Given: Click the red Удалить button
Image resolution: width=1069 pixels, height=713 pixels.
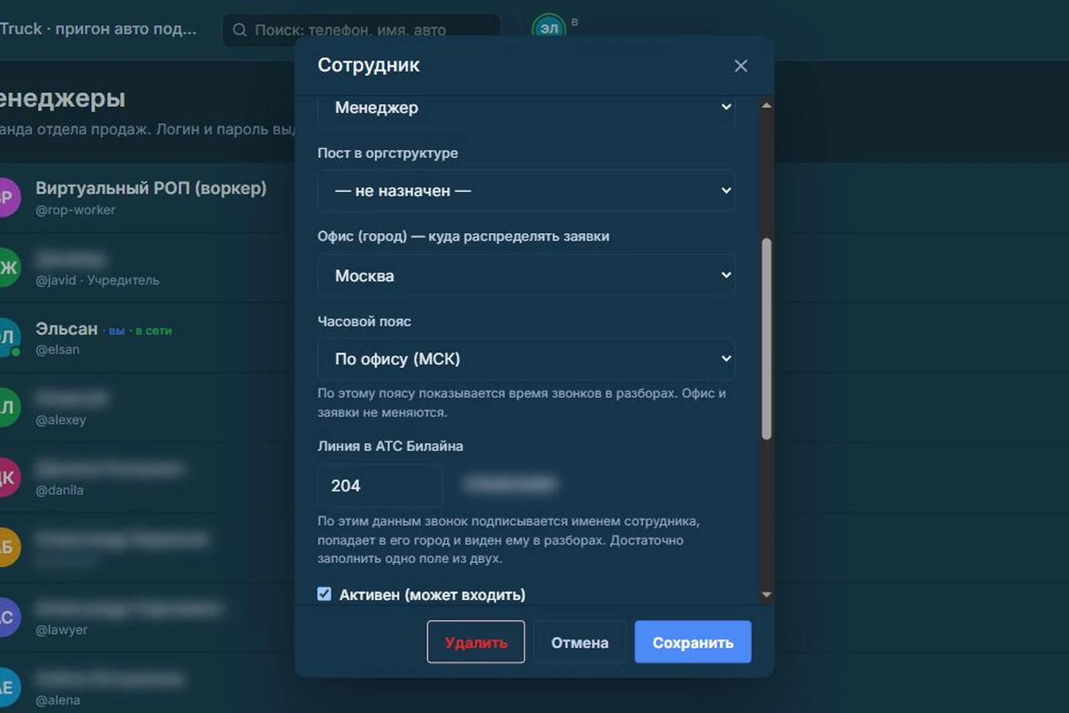Looking at the screenshot, I should (476, 642).
